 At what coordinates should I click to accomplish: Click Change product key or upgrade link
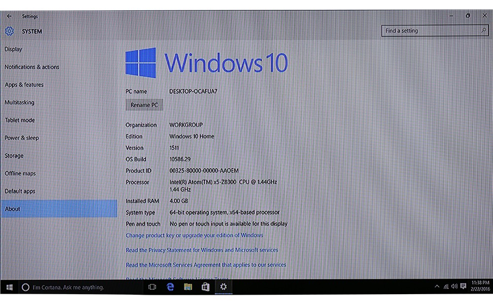pyautogui.click(x=194, y=235)
